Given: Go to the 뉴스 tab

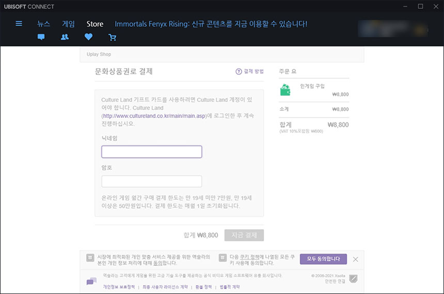Looking at the screenshot, I should tap(43, 24).
